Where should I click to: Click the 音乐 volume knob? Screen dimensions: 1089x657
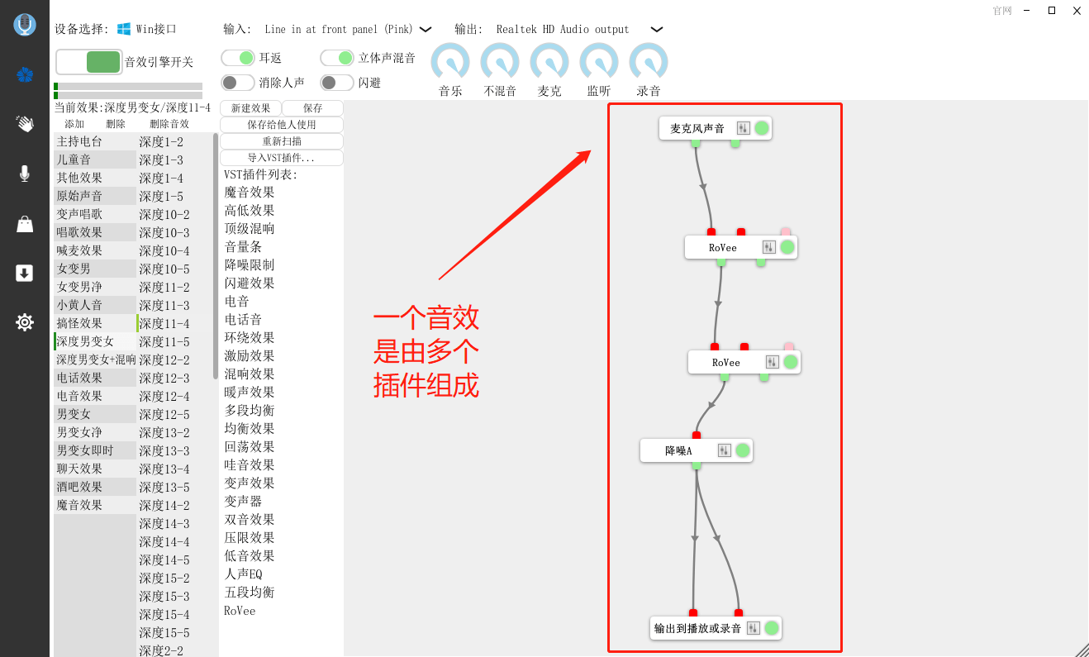[x=450, y=62]
